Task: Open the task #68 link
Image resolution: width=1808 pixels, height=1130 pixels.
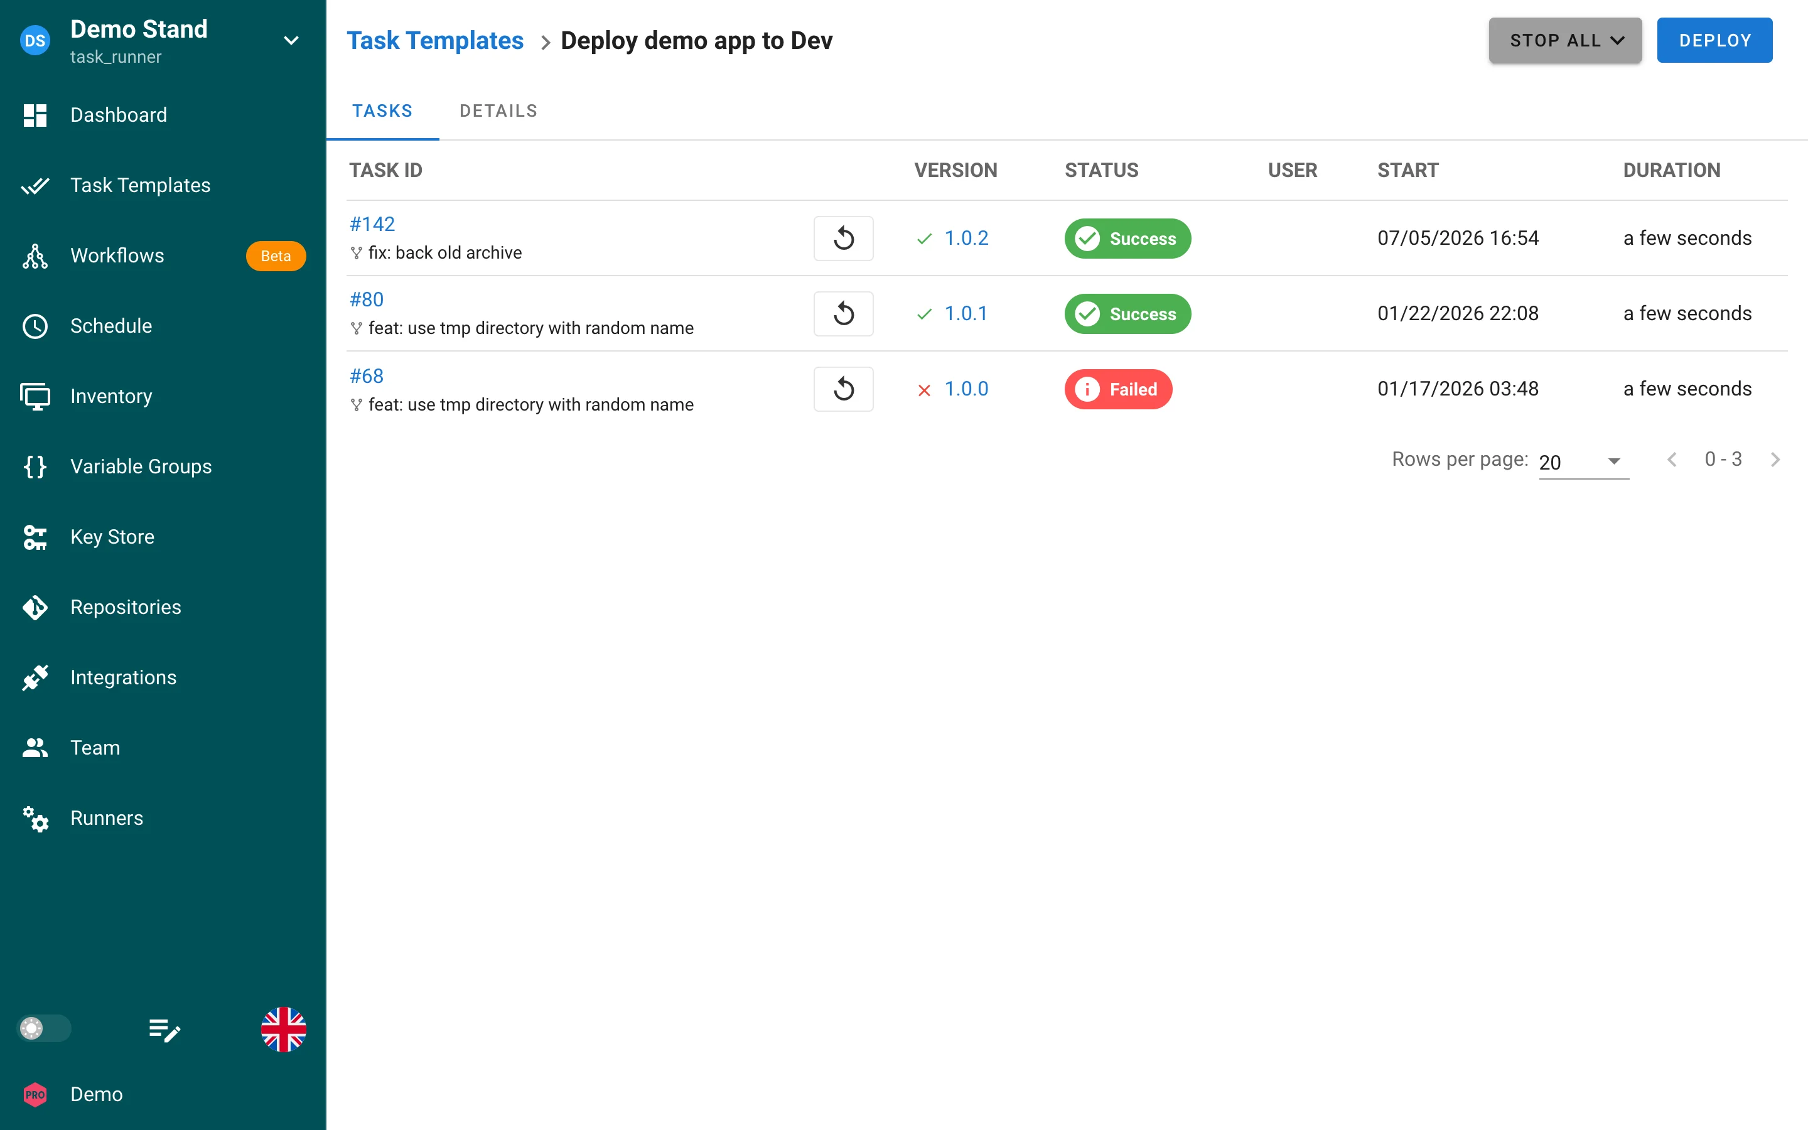Action: [367, 376]
